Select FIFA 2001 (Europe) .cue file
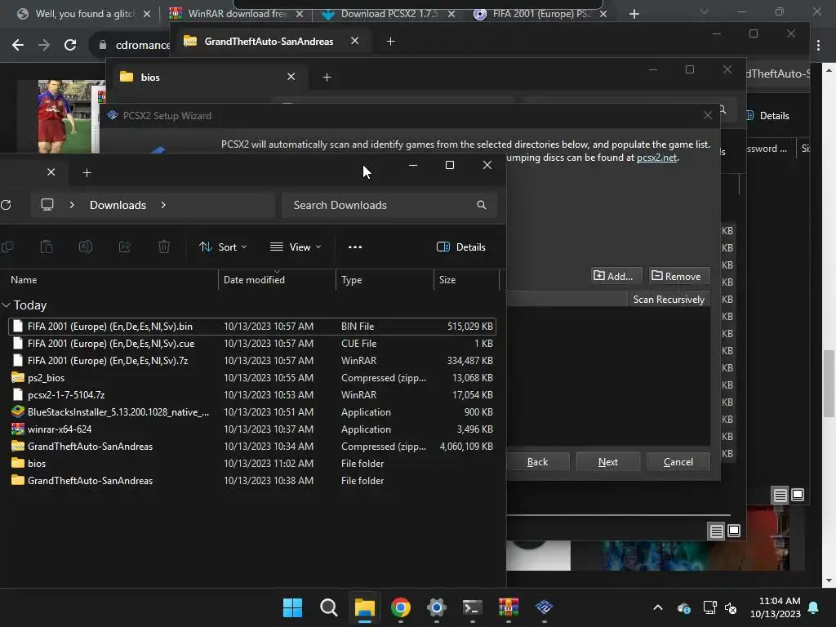Screen dimensions: 836x627 click(252, 344)
